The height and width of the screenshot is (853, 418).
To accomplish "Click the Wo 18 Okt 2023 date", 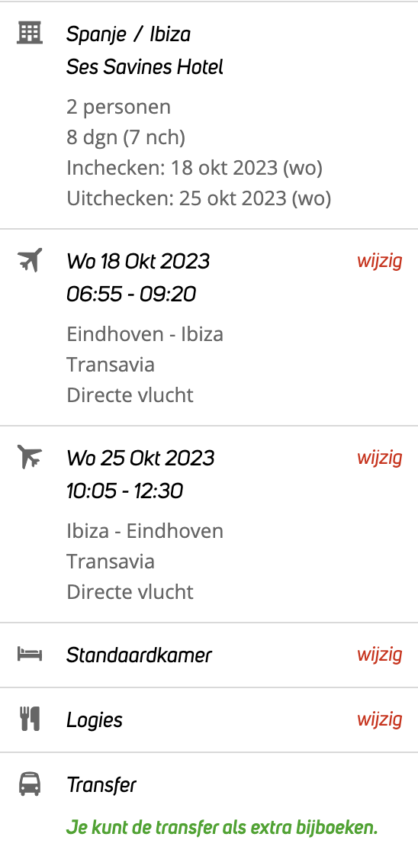I will click(x=138, y=261).
